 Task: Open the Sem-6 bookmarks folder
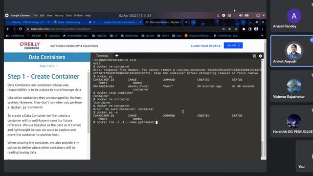[163, 36]
